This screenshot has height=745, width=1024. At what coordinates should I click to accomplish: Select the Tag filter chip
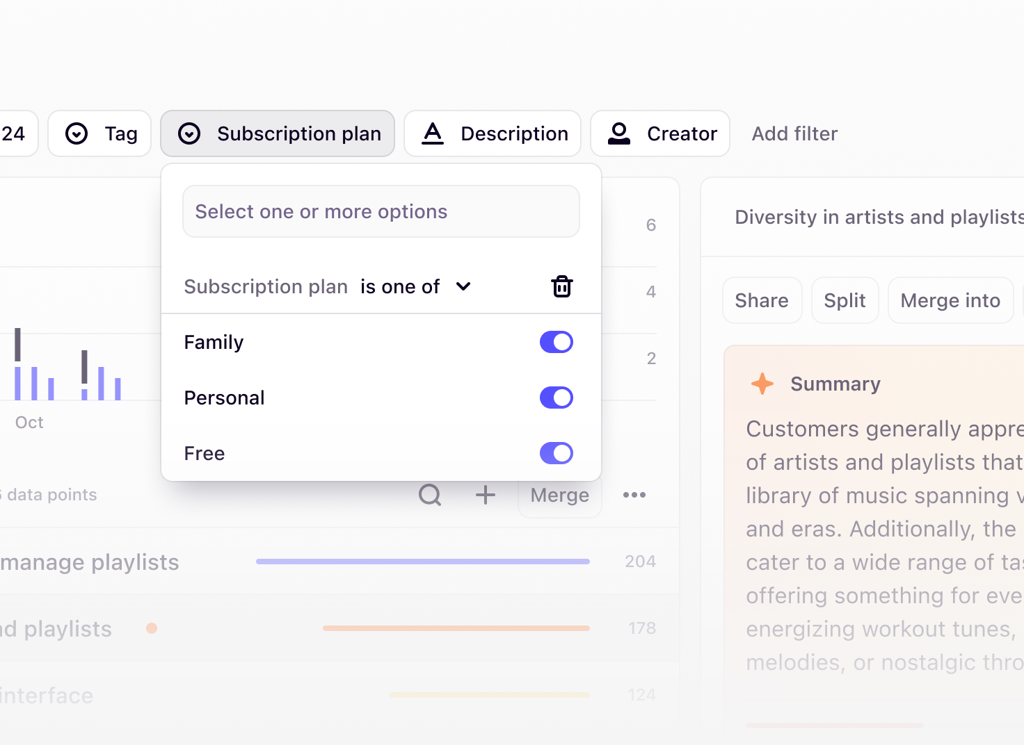[99, 133]
